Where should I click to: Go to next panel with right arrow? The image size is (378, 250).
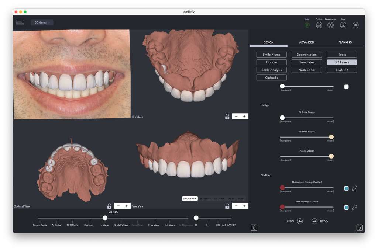tap(360, 228)
